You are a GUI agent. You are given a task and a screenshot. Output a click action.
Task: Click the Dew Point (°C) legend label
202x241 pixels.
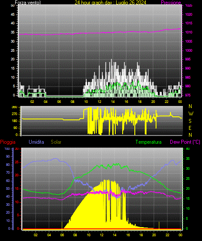(185, 142)
